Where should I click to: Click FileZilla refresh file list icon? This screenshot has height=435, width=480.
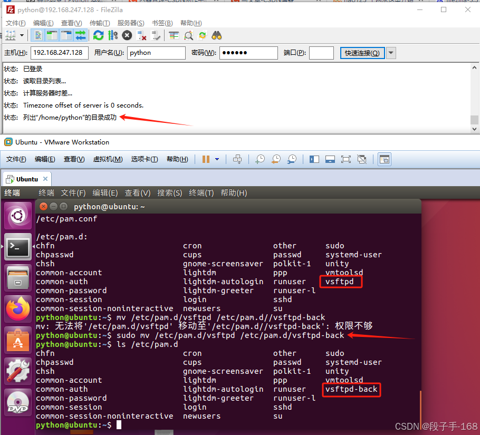99,35
